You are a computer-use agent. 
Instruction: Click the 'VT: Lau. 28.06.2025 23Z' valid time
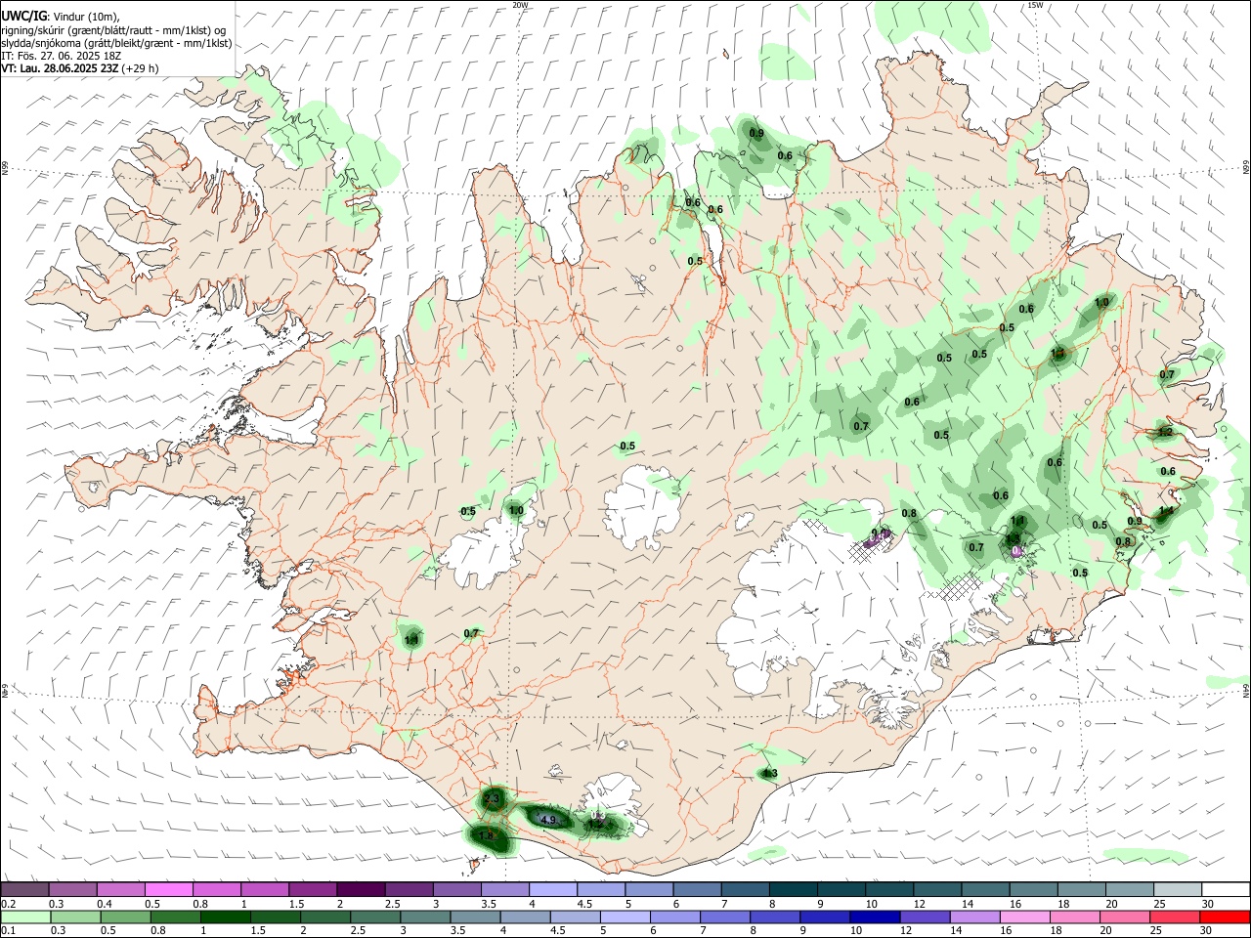pos(60,68)
